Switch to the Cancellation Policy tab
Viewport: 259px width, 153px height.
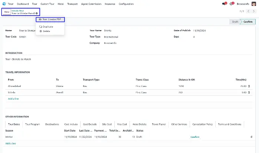tap(202, 124)
